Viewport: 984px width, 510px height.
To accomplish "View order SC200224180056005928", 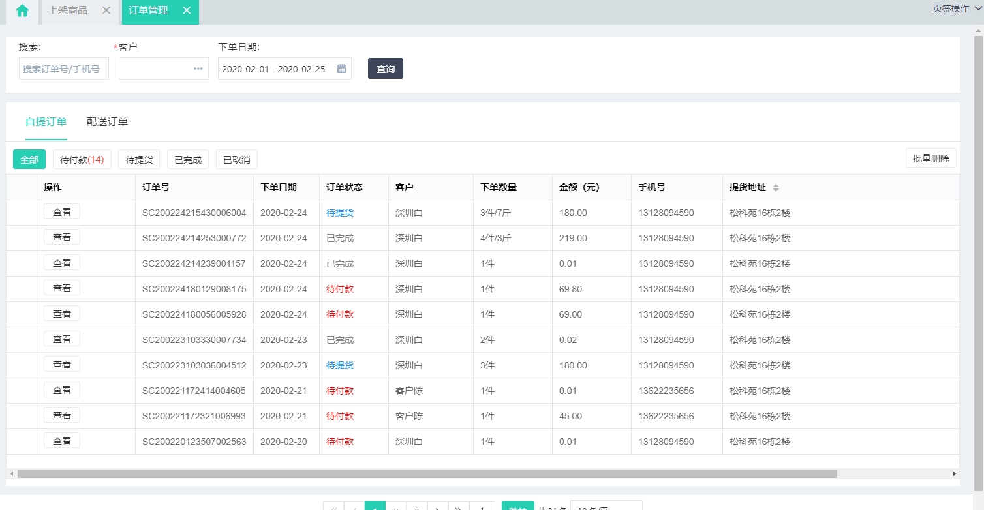I will (62, 313).
